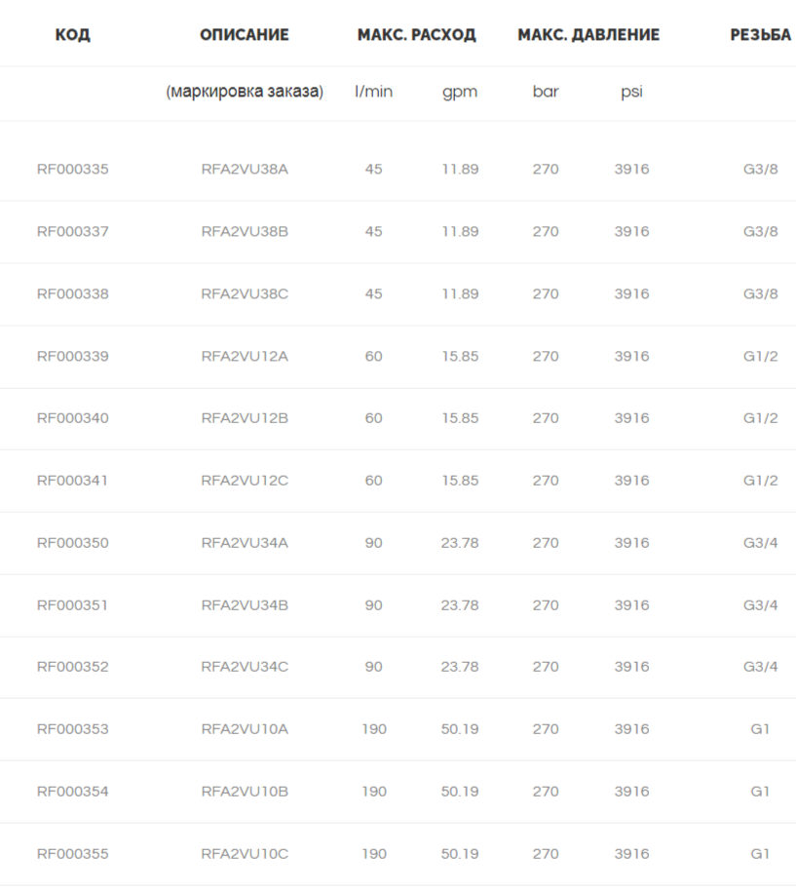Click description cell RFA2VU38C
The image size is (796, 892).
pos(245,294)
